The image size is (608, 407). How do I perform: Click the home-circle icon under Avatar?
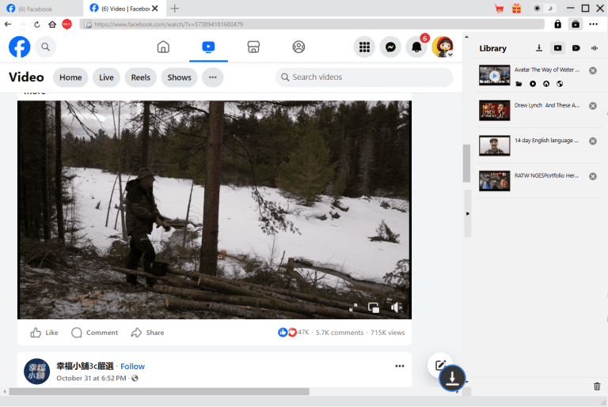click(x=546, y=84)
